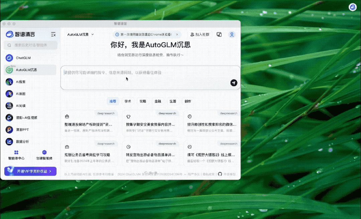Open the 转发宠物出游必备物品清单 card
The image size is (361, 219).
150,153
